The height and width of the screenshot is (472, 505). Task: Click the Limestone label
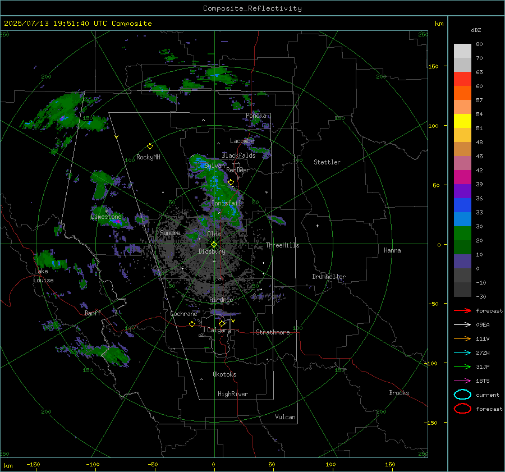106,217
